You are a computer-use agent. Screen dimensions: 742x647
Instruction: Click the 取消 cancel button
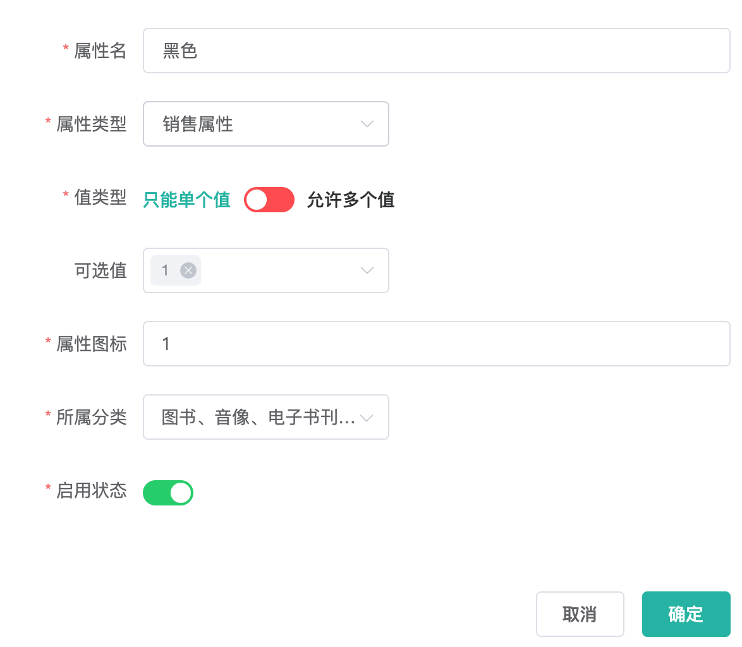tap(580, 614)
